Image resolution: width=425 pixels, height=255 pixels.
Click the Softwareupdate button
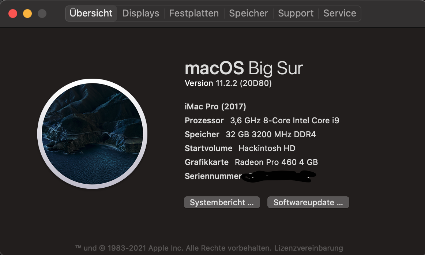308,202
